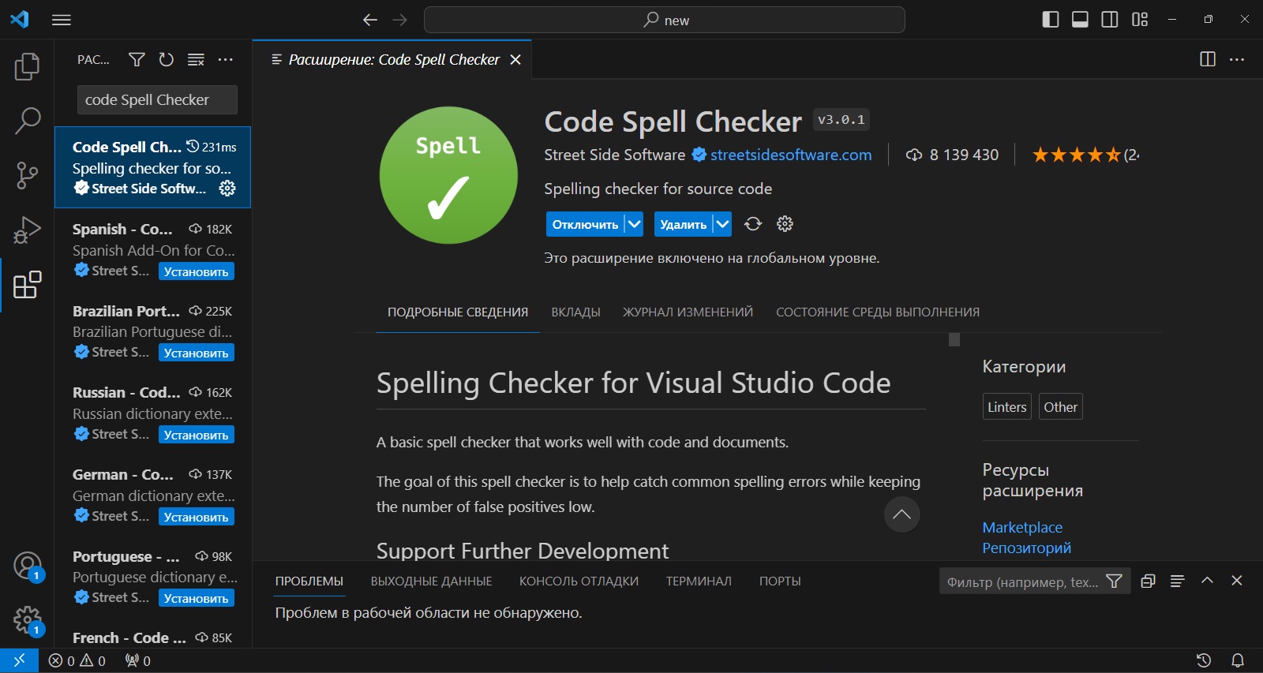
Task: Clear extensions search results
Action: click(196, 59)
